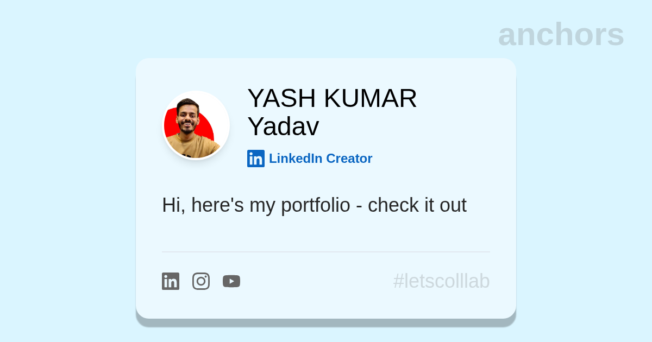Screen dimensions: 652x342
Task: Click the "check it out" phrase
Action: pyautogui.click(x=417, y=205)
